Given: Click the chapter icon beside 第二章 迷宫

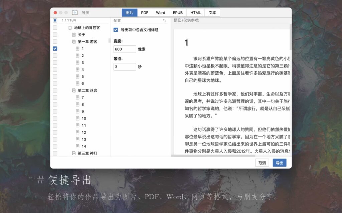Looking at the screenshot, I should pos(73,90).
